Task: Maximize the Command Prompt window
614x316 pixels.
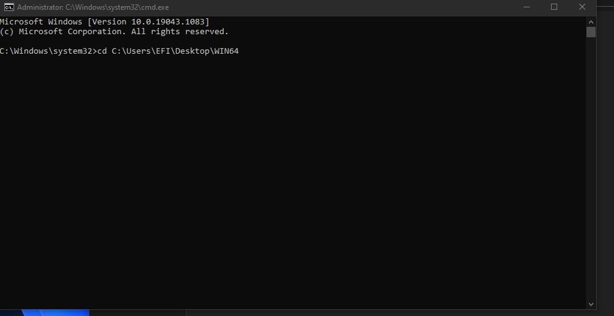Action: [x=554, y=7]
